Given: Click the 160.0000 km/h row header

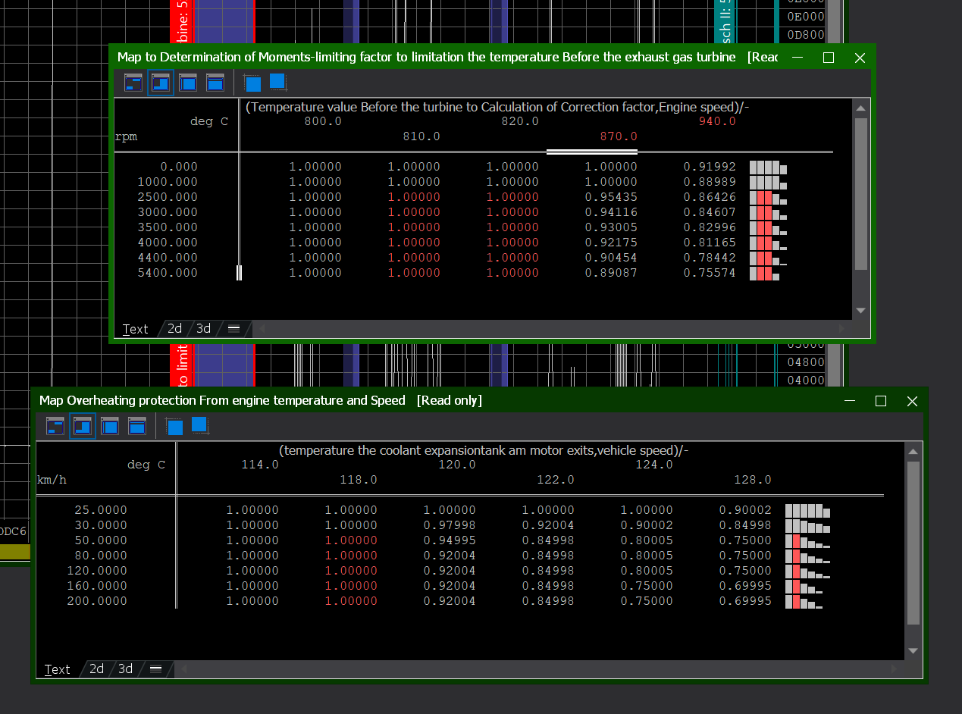Looking at the screenshot, I should (97, 586).
